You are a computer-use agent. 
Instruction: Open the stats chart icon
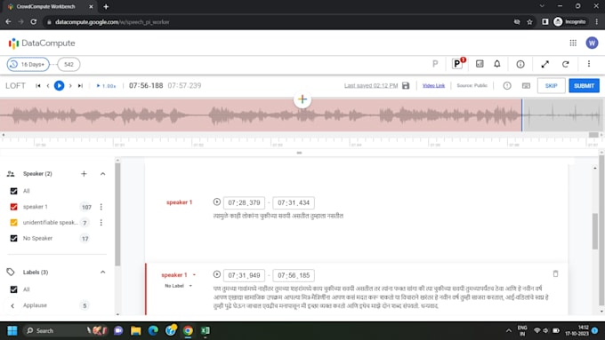click(480, 64)
